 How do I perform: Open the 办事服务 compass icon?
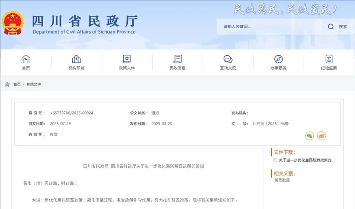click(278, 59)
